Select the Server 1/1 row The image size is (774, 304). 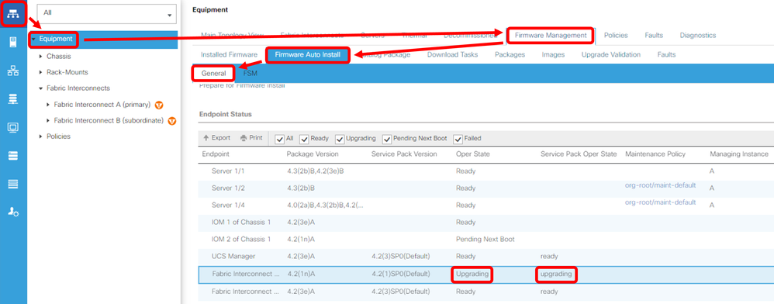[x=485, y=171]
